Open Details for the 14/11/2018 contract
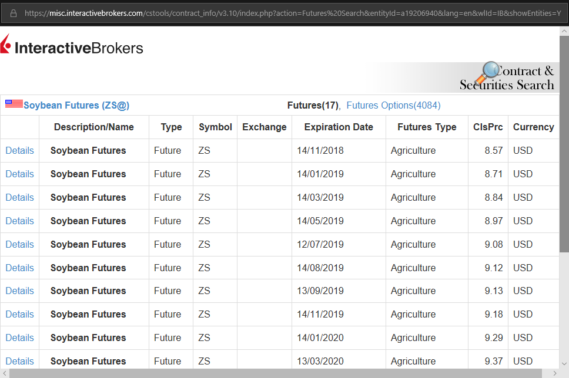Screen dimensions: 569x378 (19, 150)
